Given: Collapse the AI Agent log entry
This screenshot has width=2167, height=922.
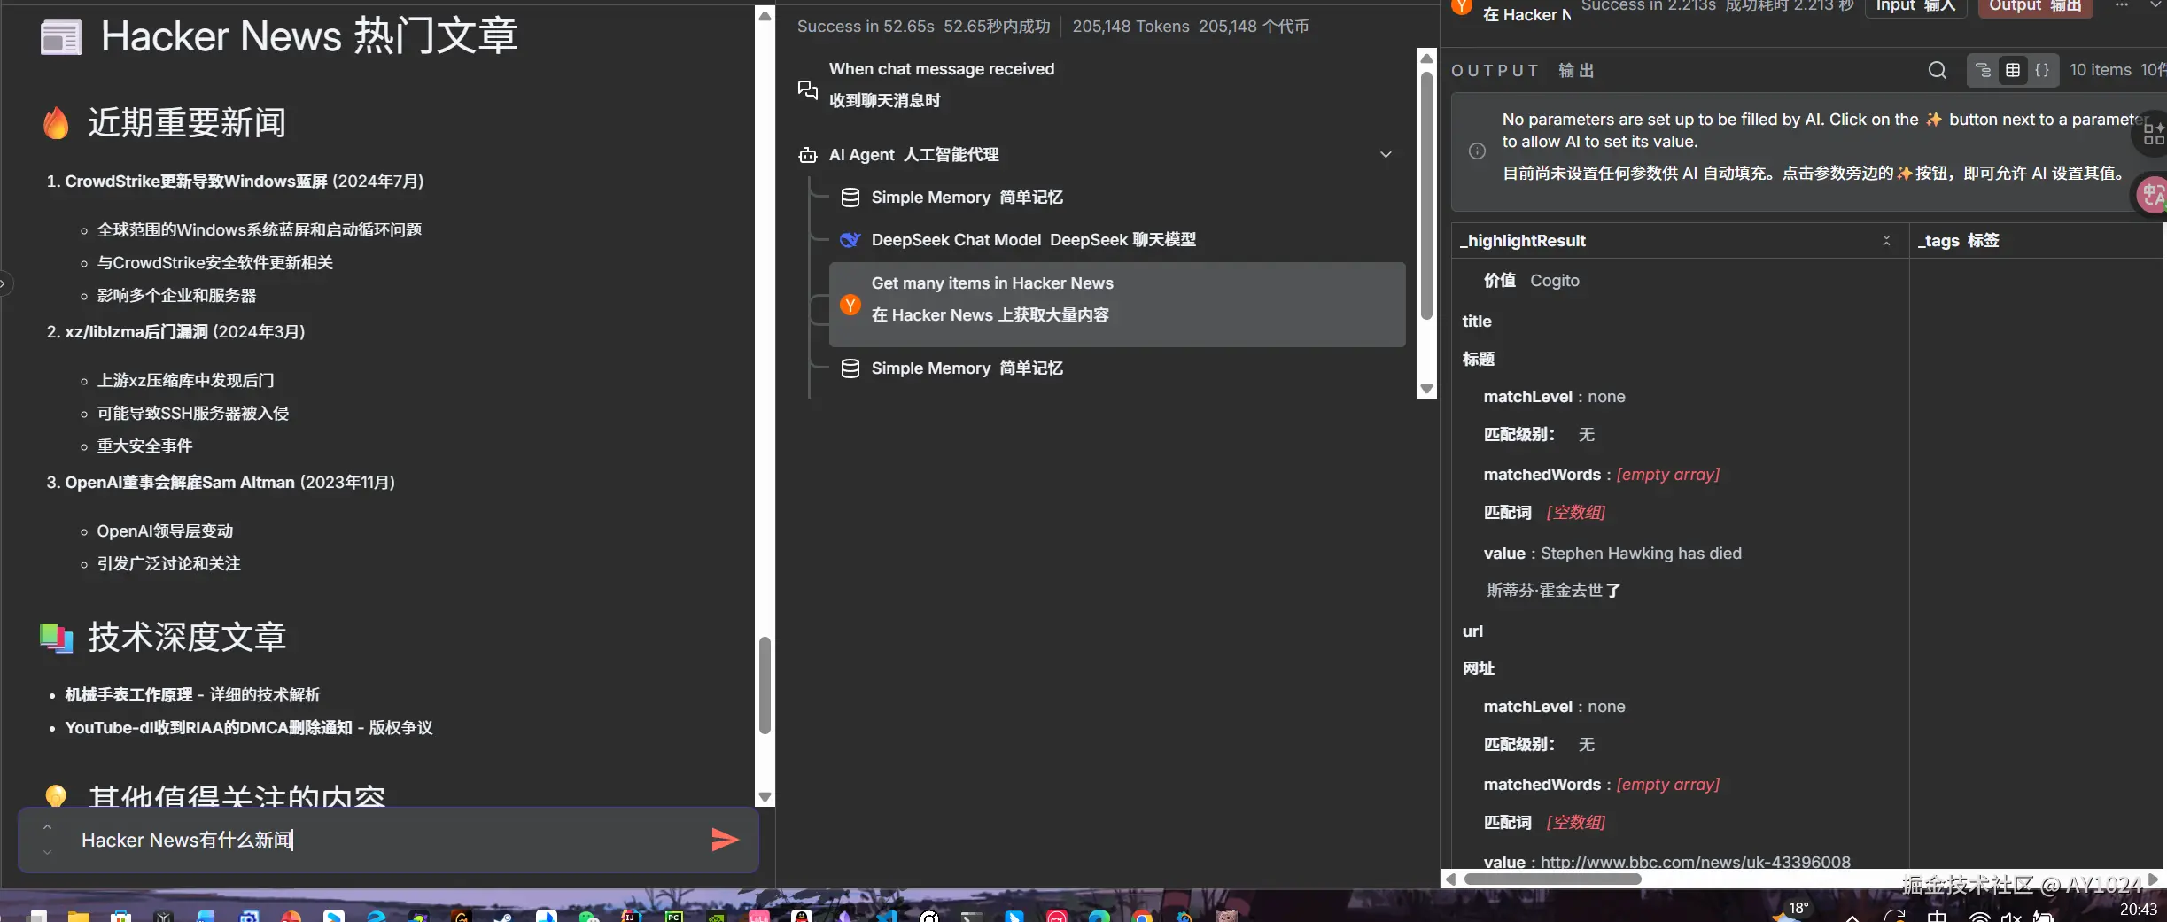Looking at the screenshot, I should pyautogui.click(x=1386, y=155).
